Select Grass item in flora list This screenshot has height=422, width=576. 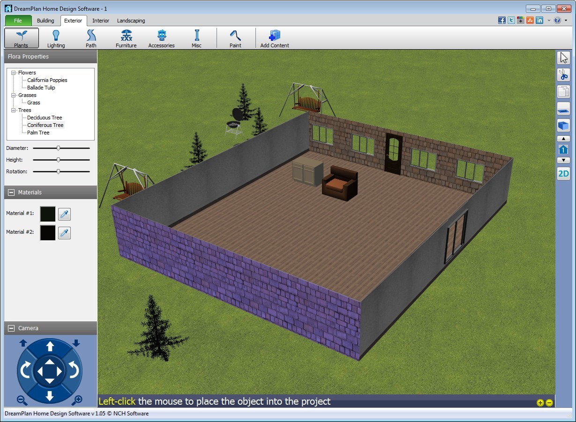(x=34, y=103)
